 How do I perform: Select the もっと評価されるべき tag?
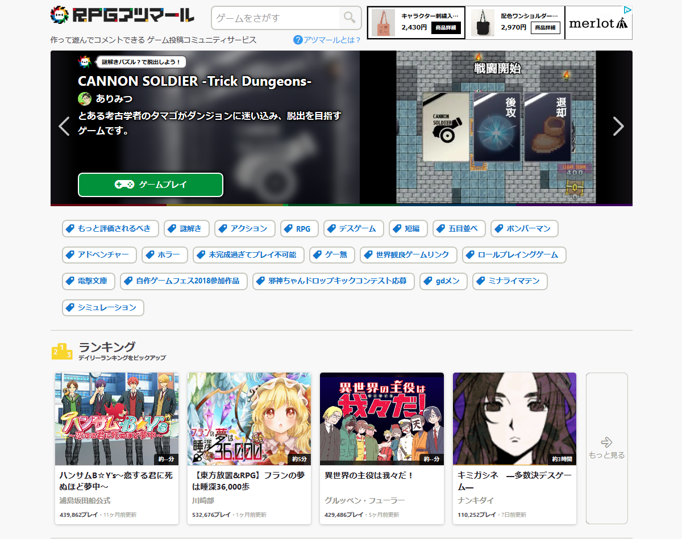pos(110,228)
